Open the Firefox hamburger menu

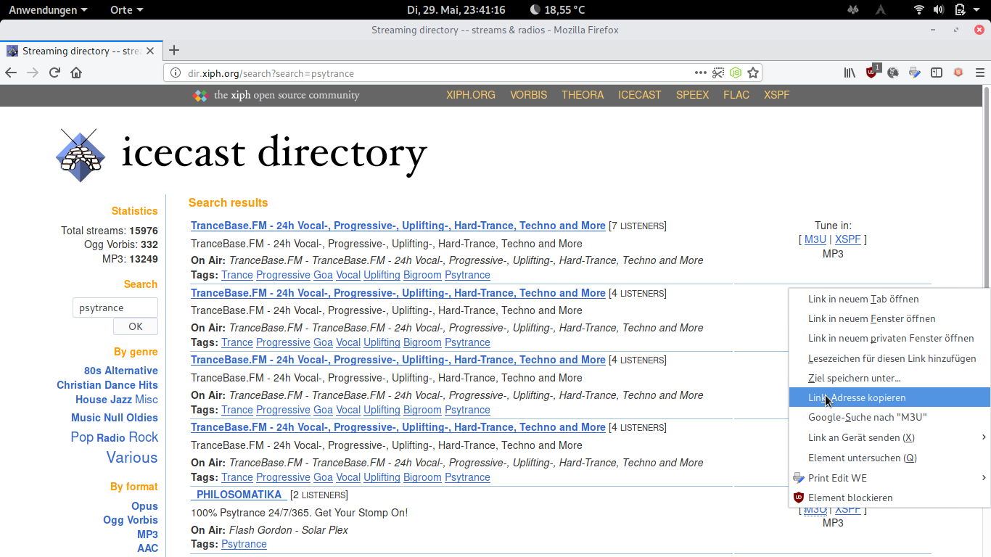[980, 73]
